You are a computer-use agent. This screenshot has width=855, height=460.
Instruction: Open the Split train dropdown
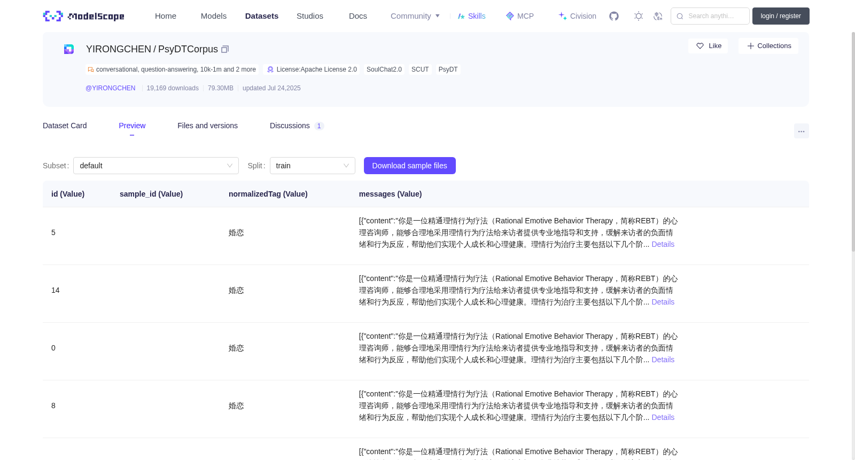[x=313, y=166]
